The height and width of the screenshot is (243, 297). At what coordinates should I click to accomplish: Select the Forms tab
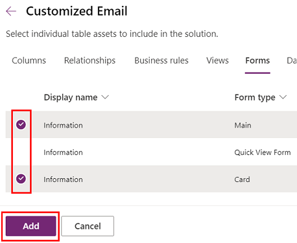257,60
